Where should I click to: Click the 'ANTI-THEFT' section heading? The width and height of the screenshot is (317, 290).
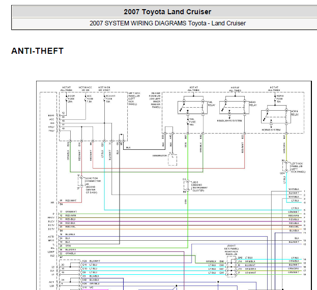click(x=38, y=51)
